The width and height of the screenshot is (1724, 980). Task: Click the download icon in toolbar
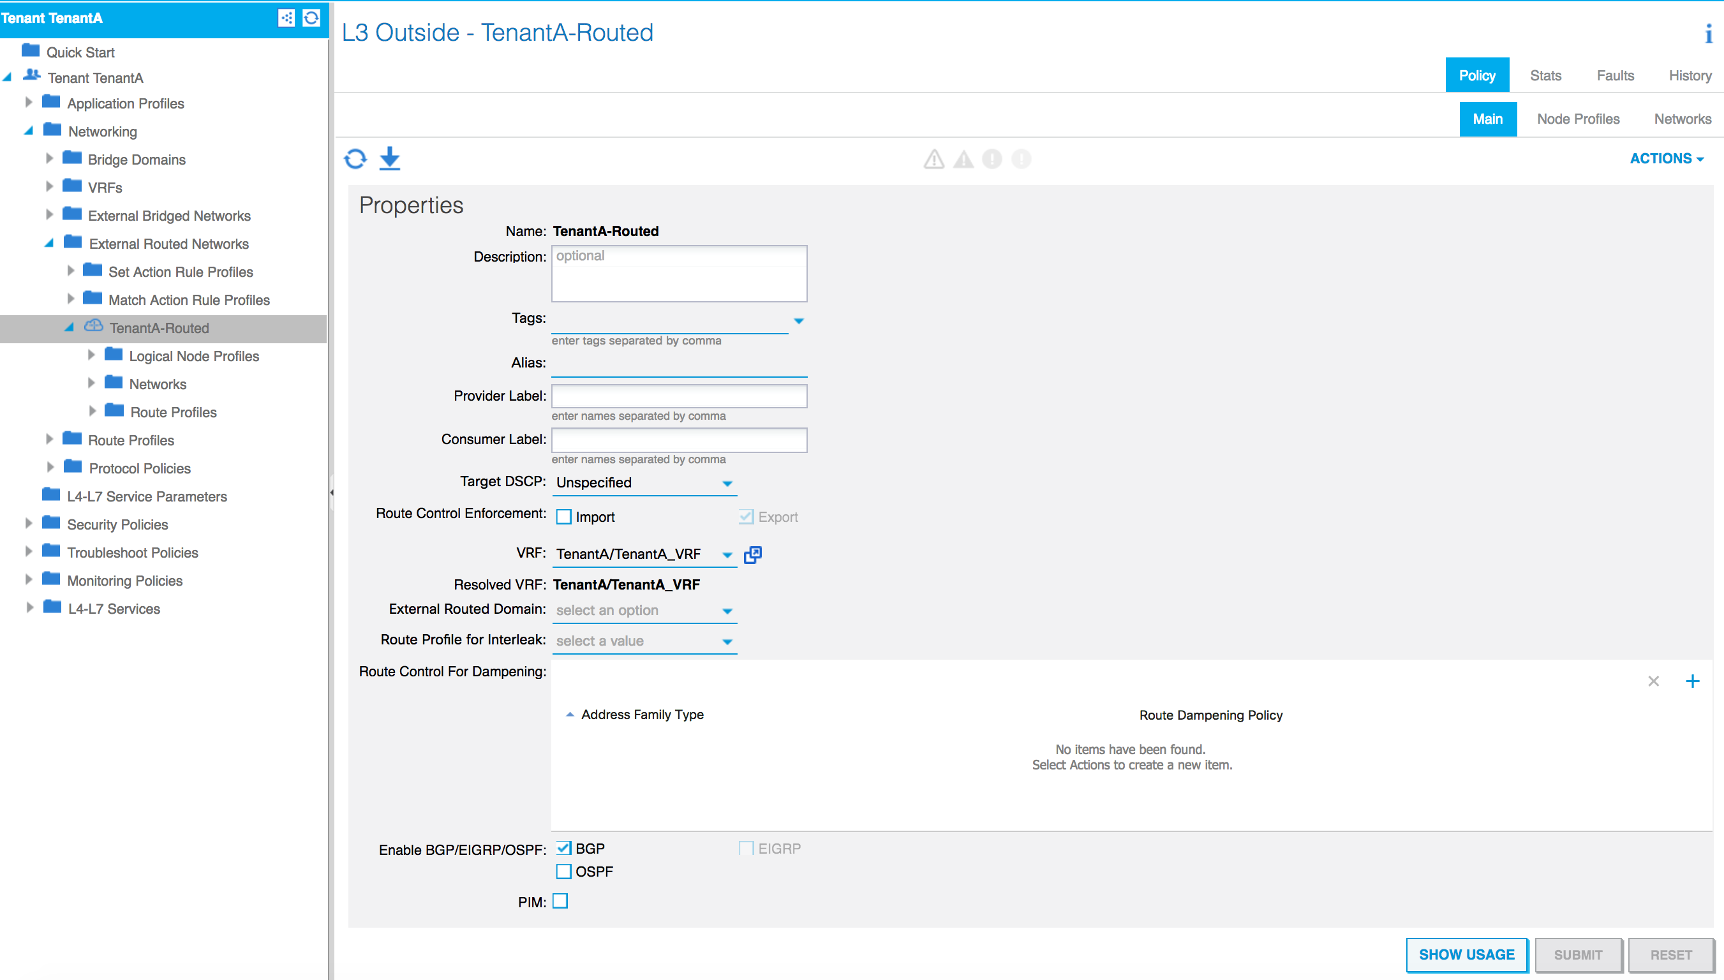(390, 159)
